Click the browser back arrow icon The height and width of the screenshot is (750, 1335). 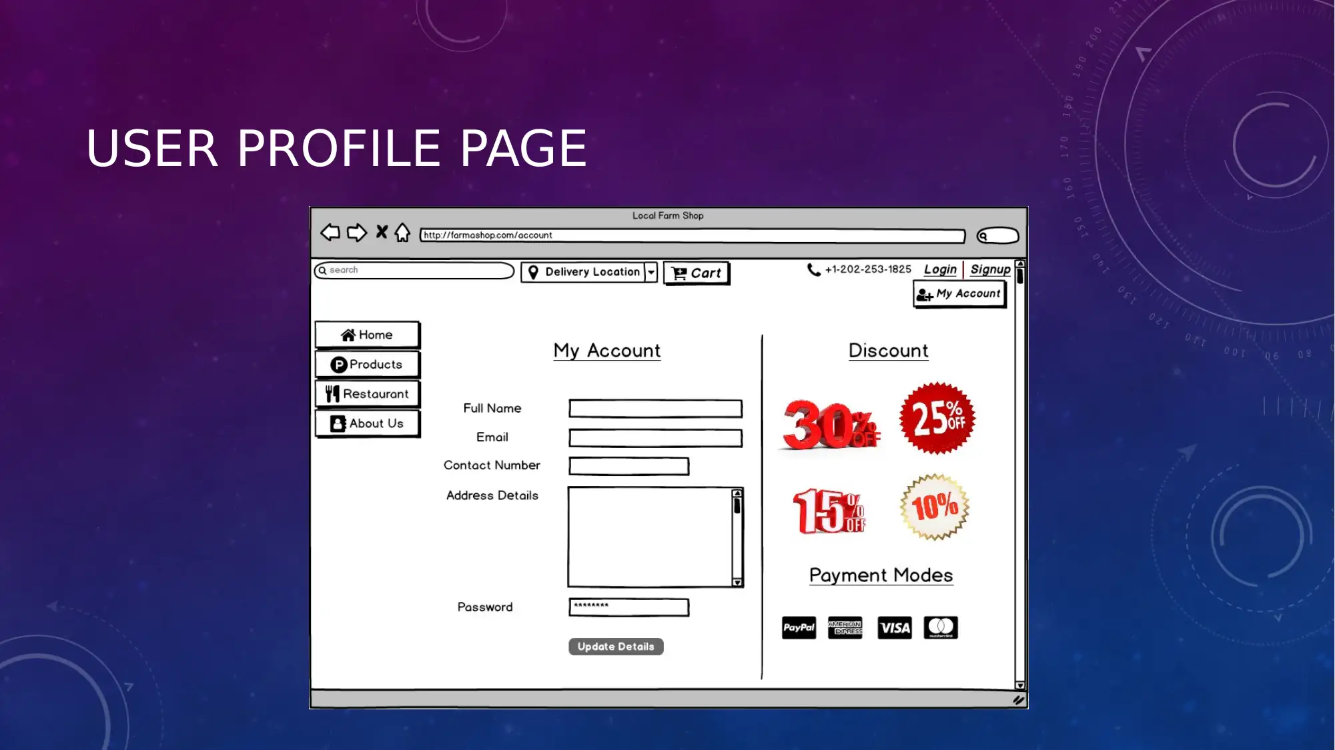330,232
